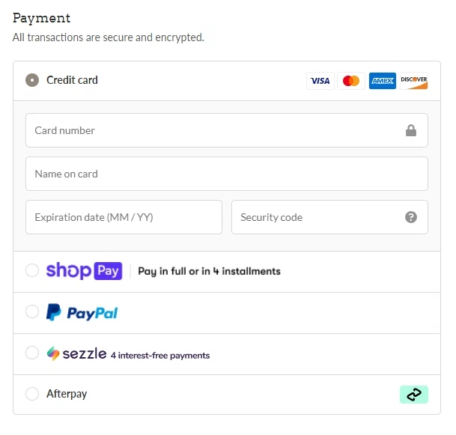Click the PayPal logo
Image resolution: width=456 pixels, height=435 pixels.
[x=82, y=312]
